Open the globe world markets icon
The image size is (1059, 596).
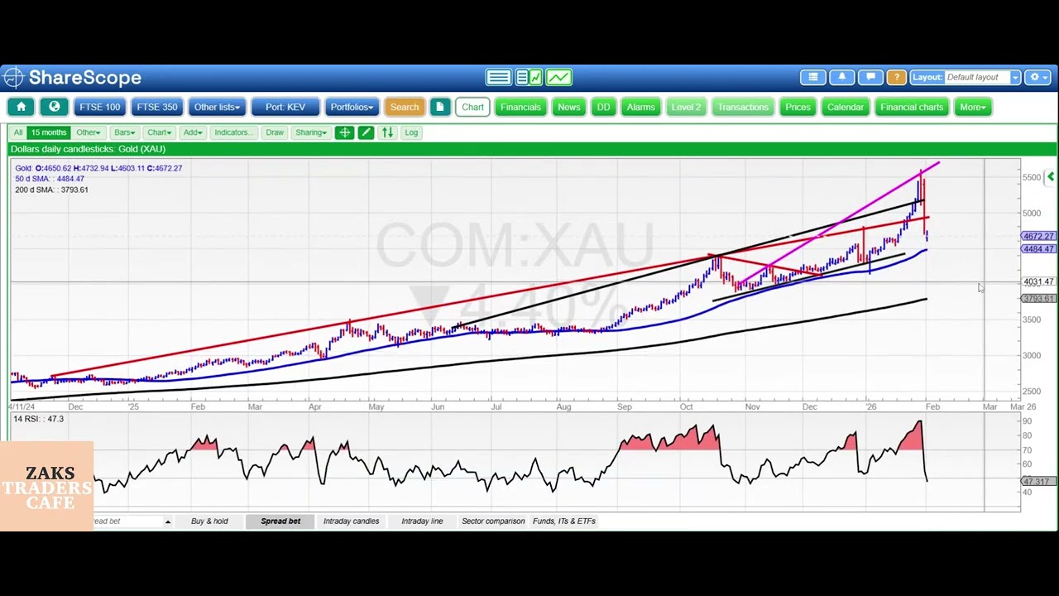click(x=55, y=107)
